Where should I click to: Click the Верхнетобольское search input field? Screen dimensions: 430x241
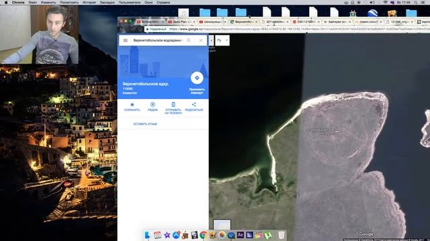pos(157,40)
